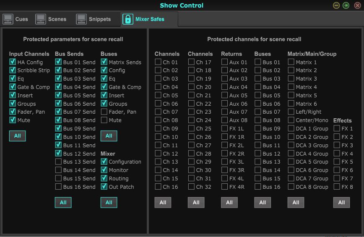Screen dimensions: 364x237
Task: Switch to the Scenes tab
Action: coord(51,19)
